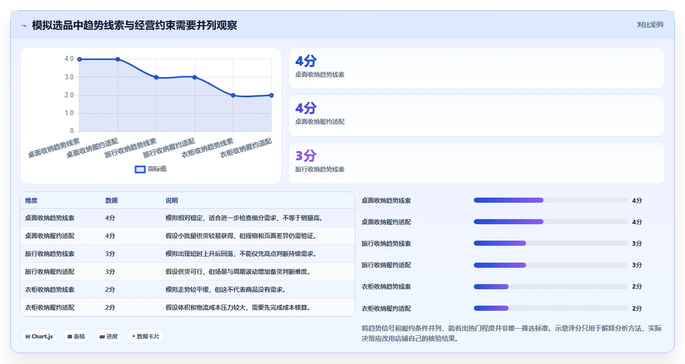This screenshot has width=685, height=364.
Task: Click the progress bar of 桌面收纳趋势线索
Action: (551, 200)
